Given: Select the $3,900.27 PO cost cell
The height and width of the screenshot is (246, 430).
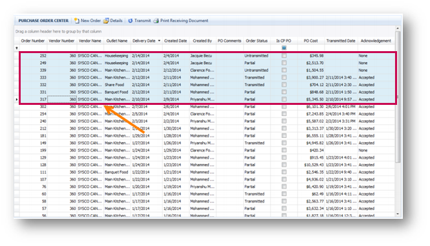Looking at the screenshot, I should tap(311, 78).
